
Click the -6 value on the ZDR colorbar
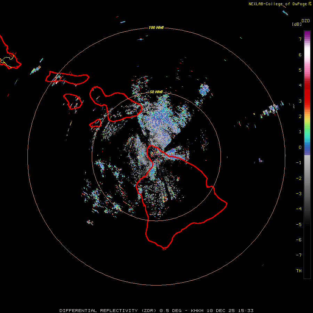pyautogui.click(x=299, y=240)
